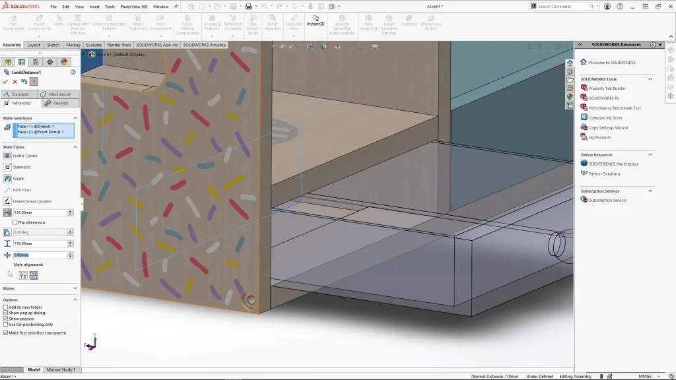Click the Print icon in title toolbar
Viewport: 676px width, 380px height.
249,7
